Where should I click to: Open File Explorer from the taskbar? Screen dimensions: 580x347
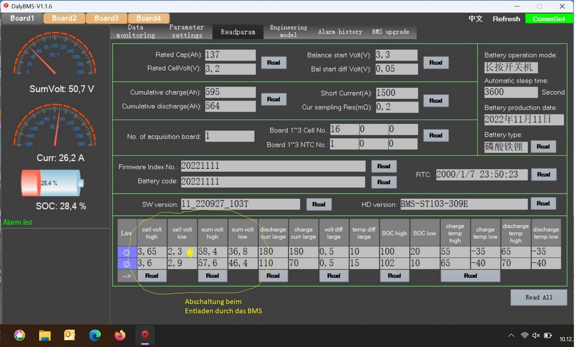pyautogui.click(x=45, y=336)
